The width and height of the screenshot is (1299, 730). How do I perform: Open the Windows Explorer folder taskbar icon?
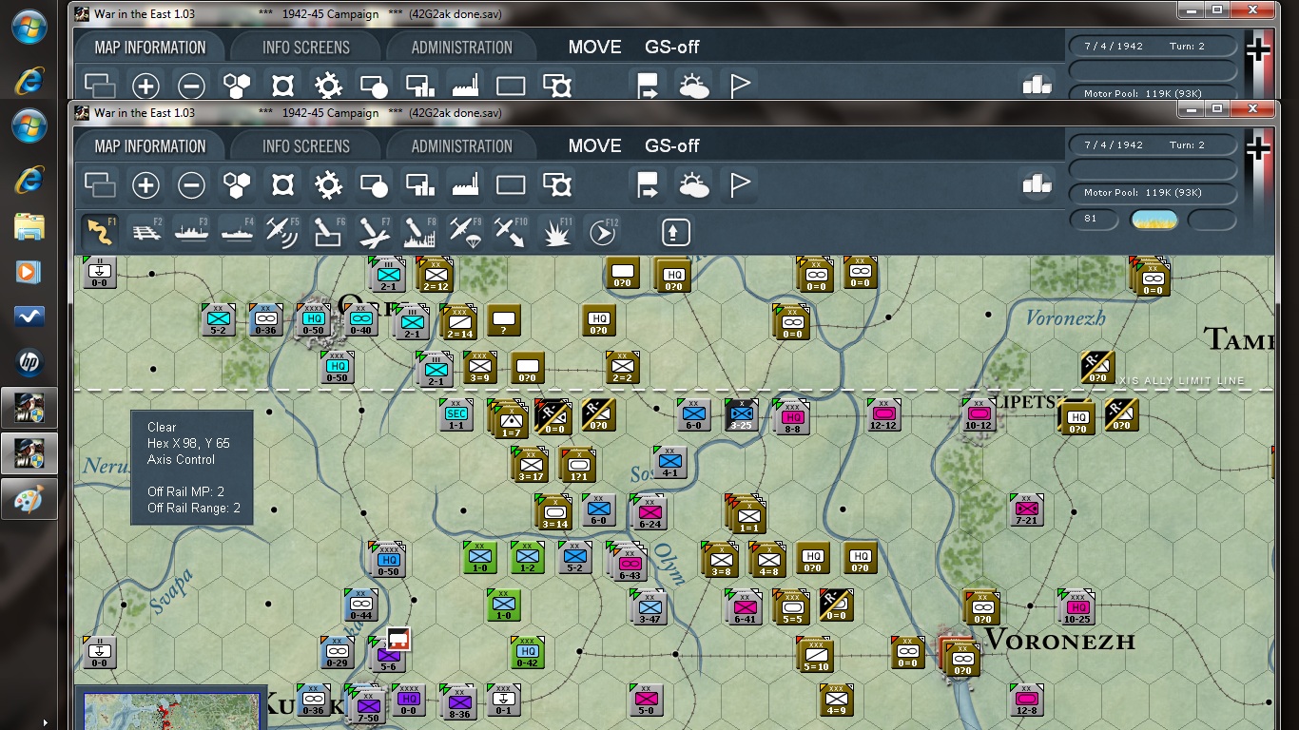point(29,227)
